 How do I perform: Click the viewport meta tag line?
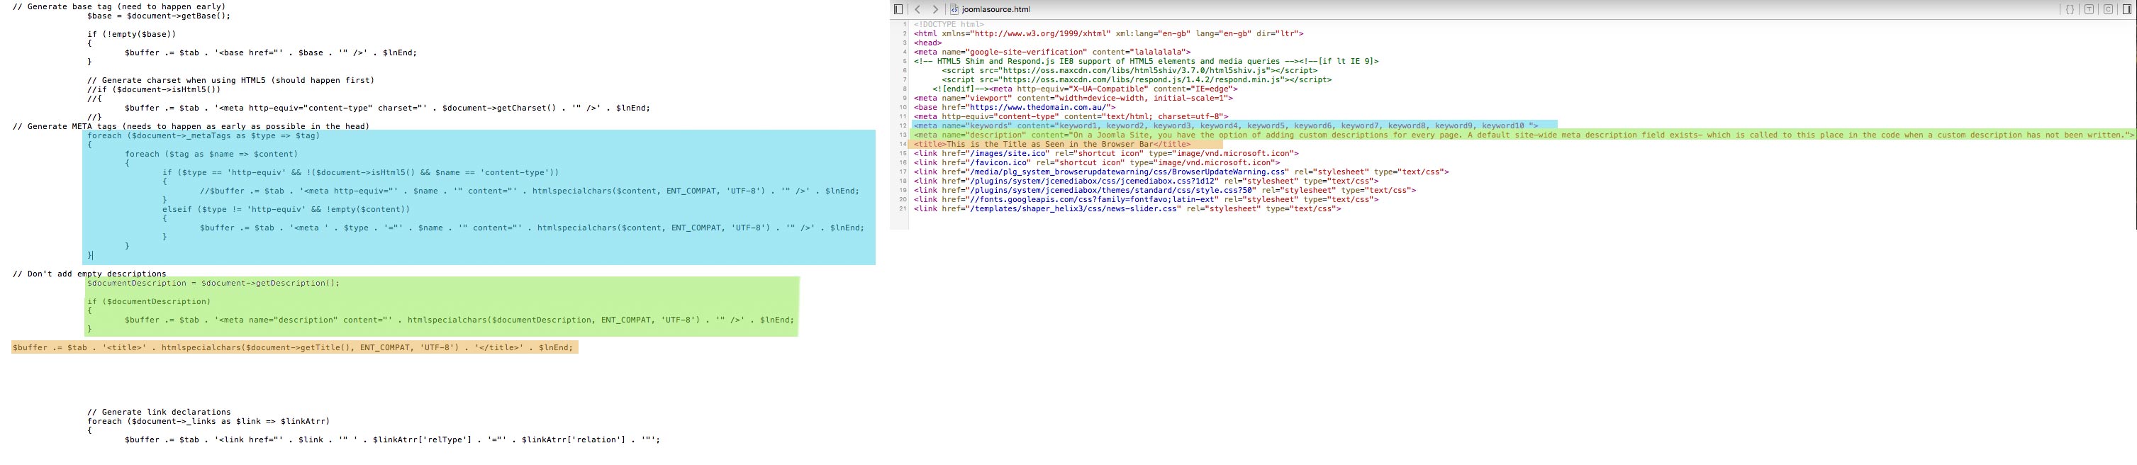(x=1073, y=98)
